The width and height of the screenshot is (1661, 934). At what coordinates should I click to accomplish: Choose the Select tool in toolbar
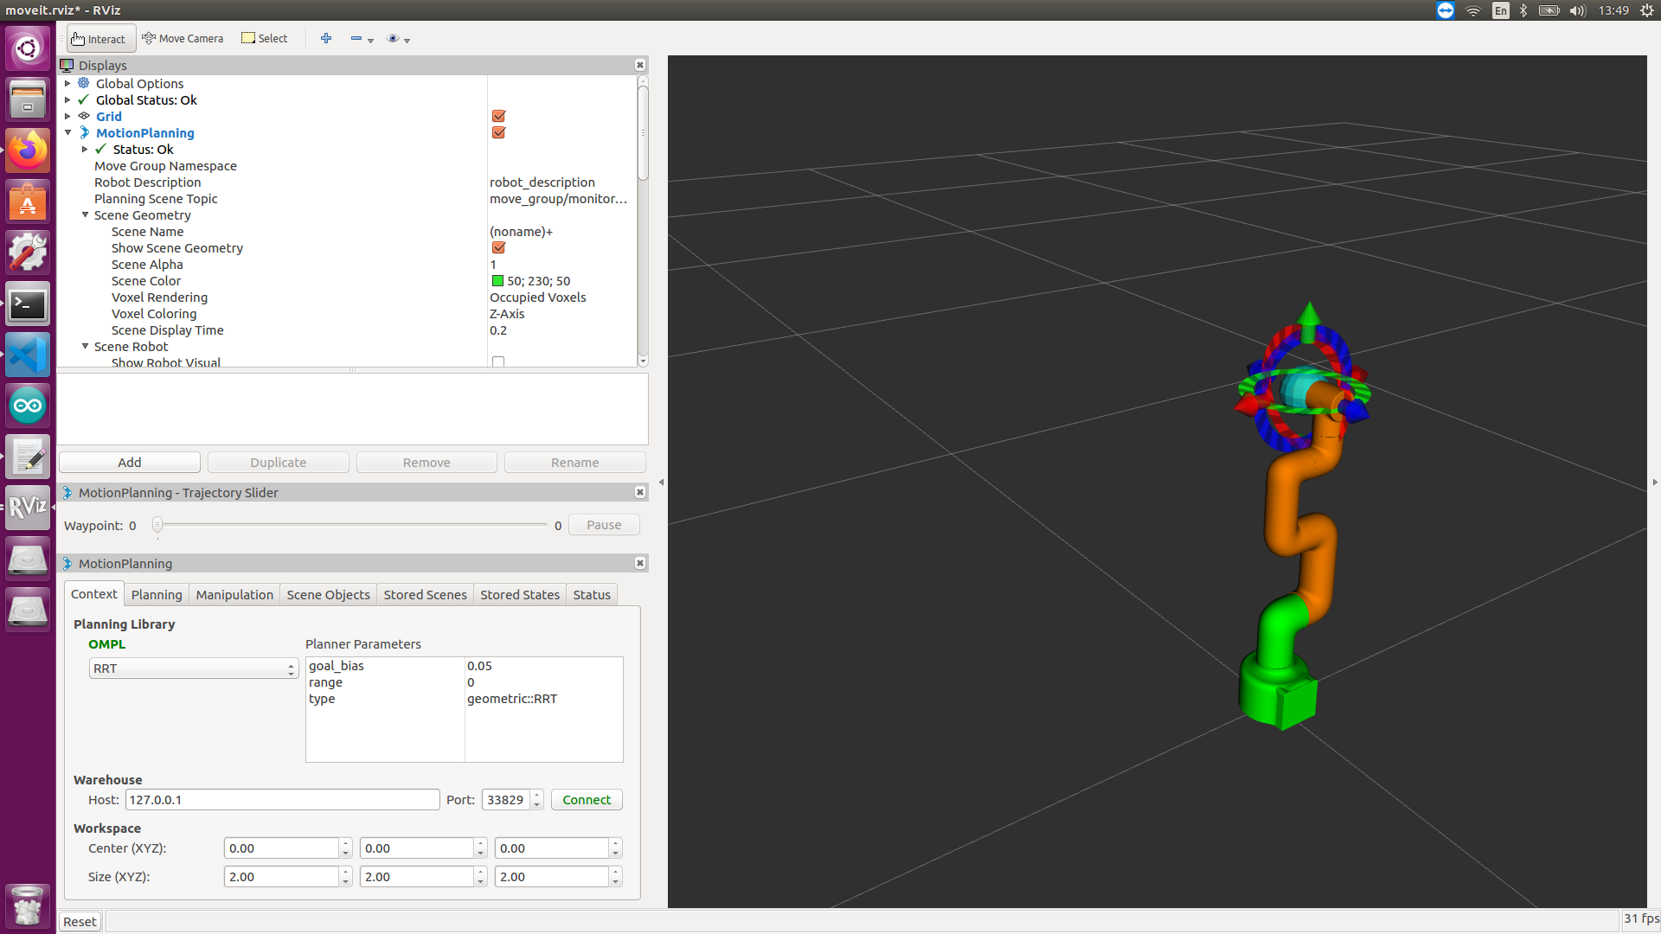[x=265, y=39]
